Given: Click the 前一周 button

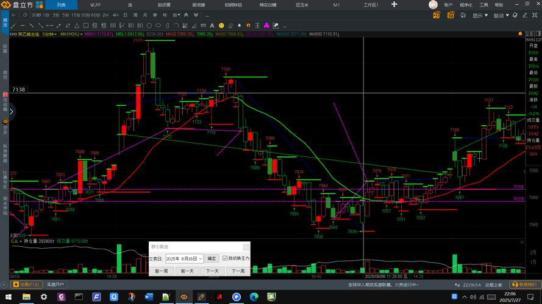Looking at the screenshot, I should click(x=162, y=271).
